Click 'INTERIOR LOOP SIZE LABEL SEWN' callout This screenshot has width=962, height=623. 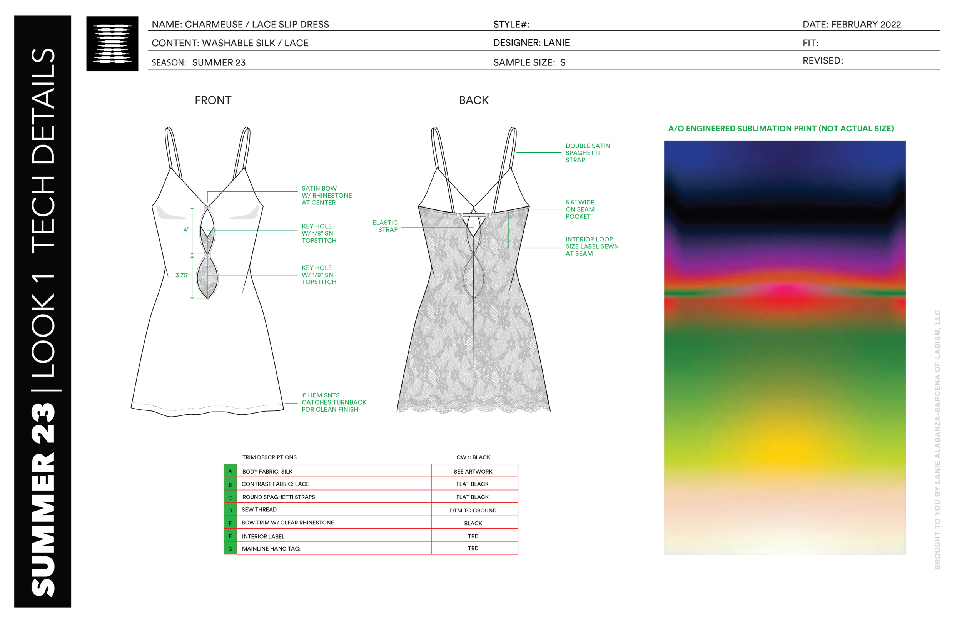pyautogui.click(x=592, y=246)
